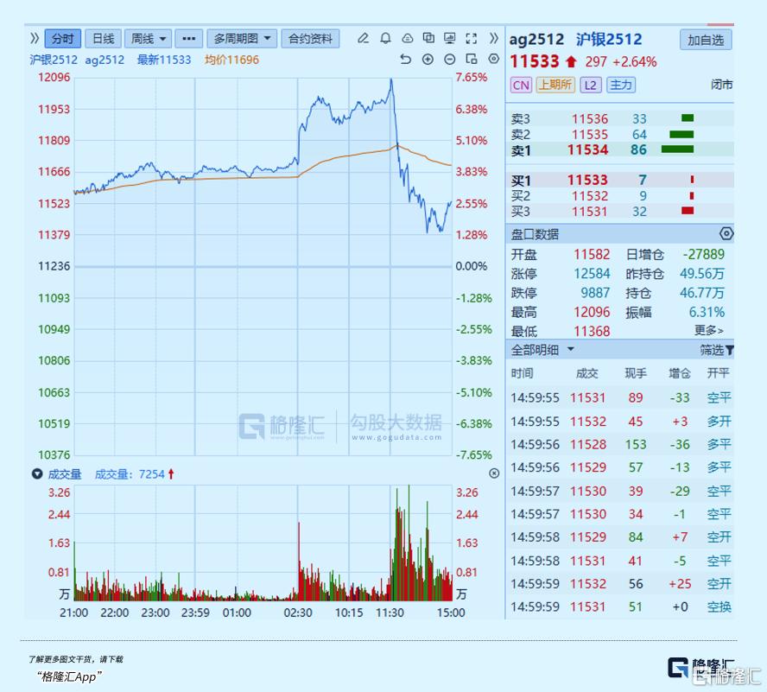Select the pencil drawing tool icon
The image size is (767, 692).
(x=363, y=38)
